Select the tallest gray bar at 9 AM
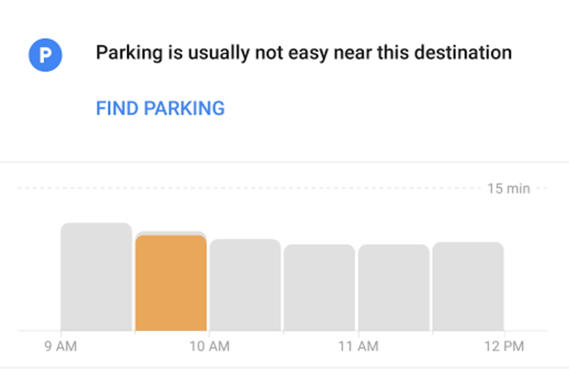Image resolution: width=569 pixels, height=375 pixels. [96, 277]
